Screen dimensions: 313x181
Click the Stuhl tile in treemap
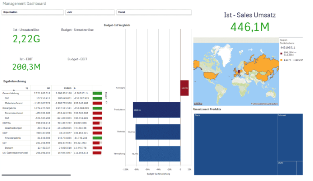click(289, 168)
